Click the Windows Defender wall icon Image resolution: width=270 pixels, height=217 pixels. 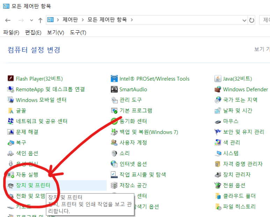coord(218,89)
